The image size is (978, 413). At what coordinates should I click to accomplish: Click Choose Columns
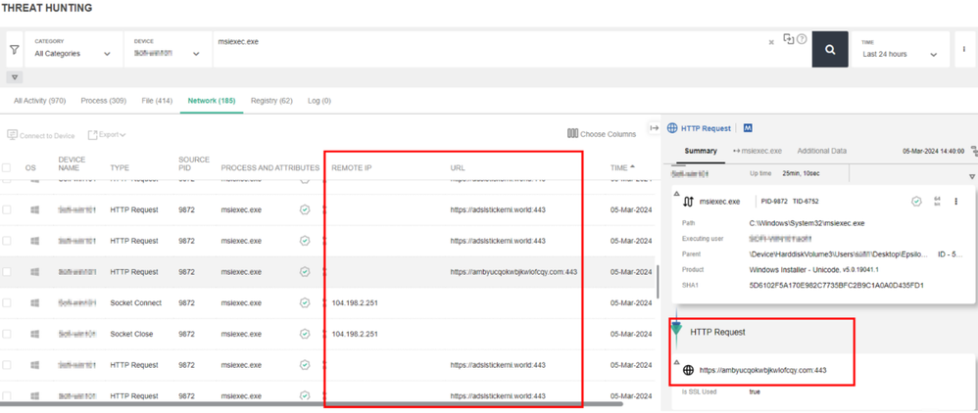[x=602, y=134]
